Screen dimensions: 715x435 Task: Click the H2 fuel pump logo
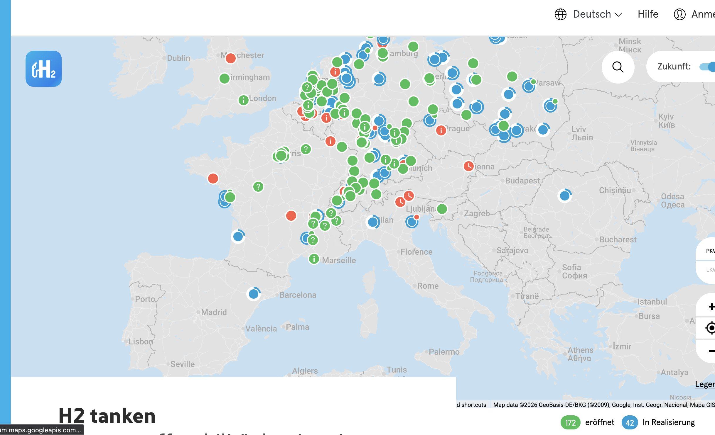click(44, 69)
